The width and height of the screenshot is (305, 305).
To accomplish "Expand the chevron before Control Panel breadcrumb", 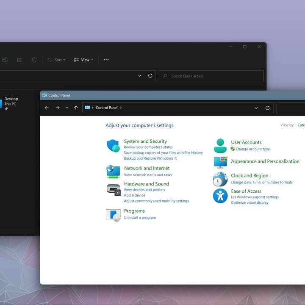I will 93,108.
